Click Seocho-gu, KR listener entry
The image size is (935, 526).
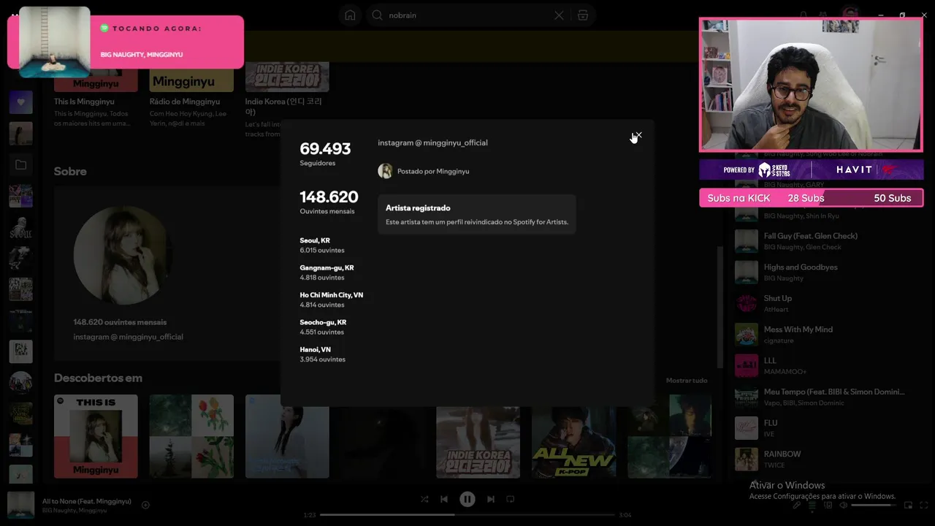[x=323, y=327]
